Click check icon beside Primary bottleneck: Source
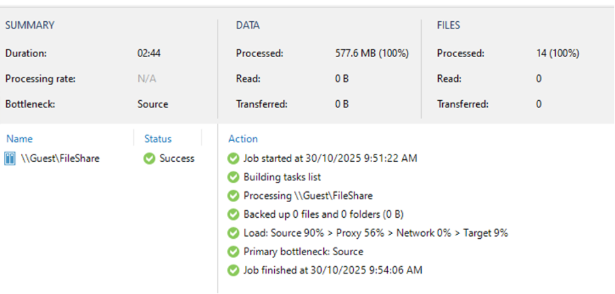Image resolution: width=615 pixels, height=294 pixels. (x=234, y=252)
